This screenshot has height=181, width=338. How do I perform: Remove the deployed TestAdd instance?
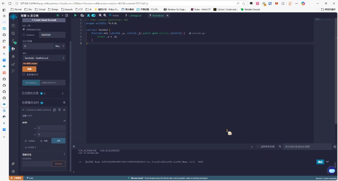64,110
